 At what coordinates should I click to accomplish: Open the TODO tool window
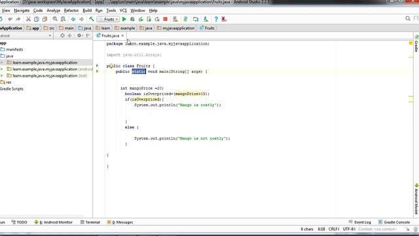click(20, 222)
